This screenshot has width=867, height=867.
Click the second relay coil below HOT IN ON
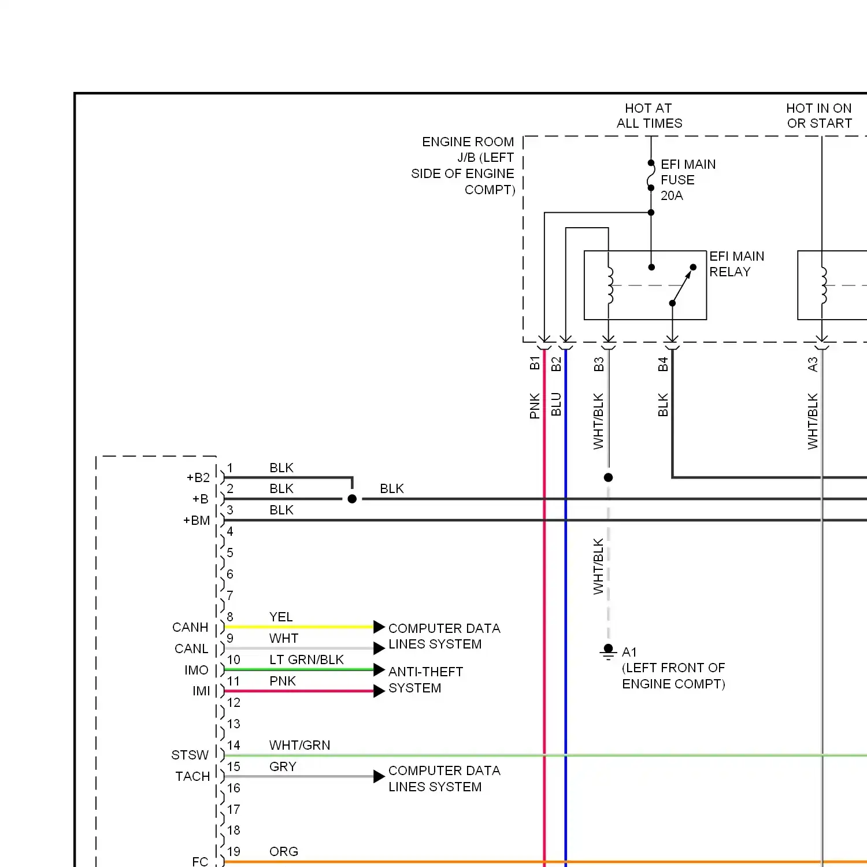[824, 285]
